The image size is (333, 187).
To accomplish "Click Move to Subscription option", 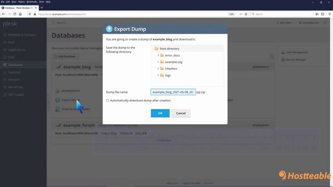I will pyautogui.click(x=76, y=109).
